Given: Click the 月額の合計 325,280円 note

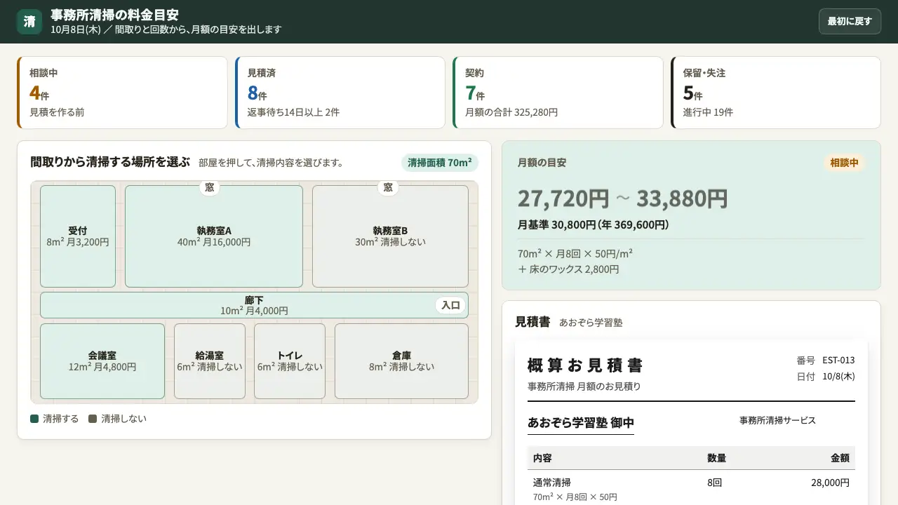Looking at the screenshot, I should tap(511, 112).
